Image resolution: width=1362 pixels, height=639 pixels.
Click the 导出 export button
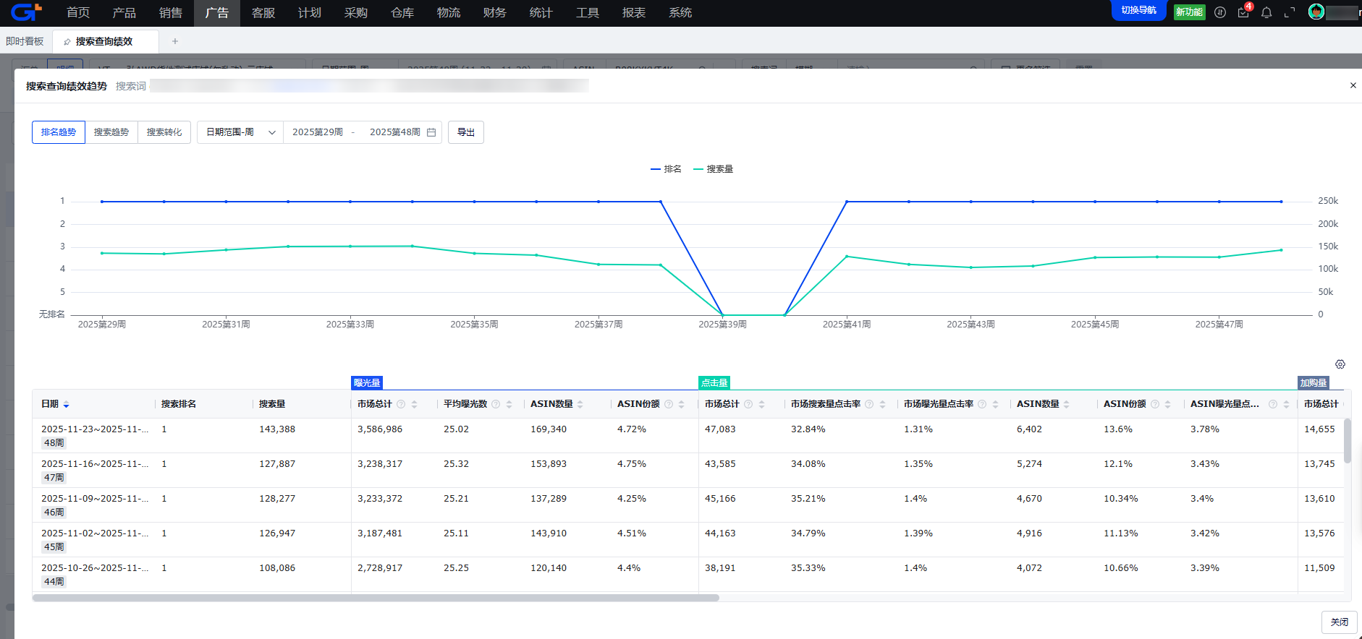click(466, 132)
